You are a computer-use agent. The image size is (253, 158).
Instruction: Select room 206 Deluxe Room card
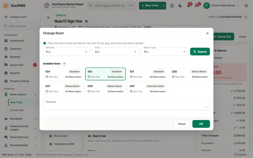click(190, 74)
